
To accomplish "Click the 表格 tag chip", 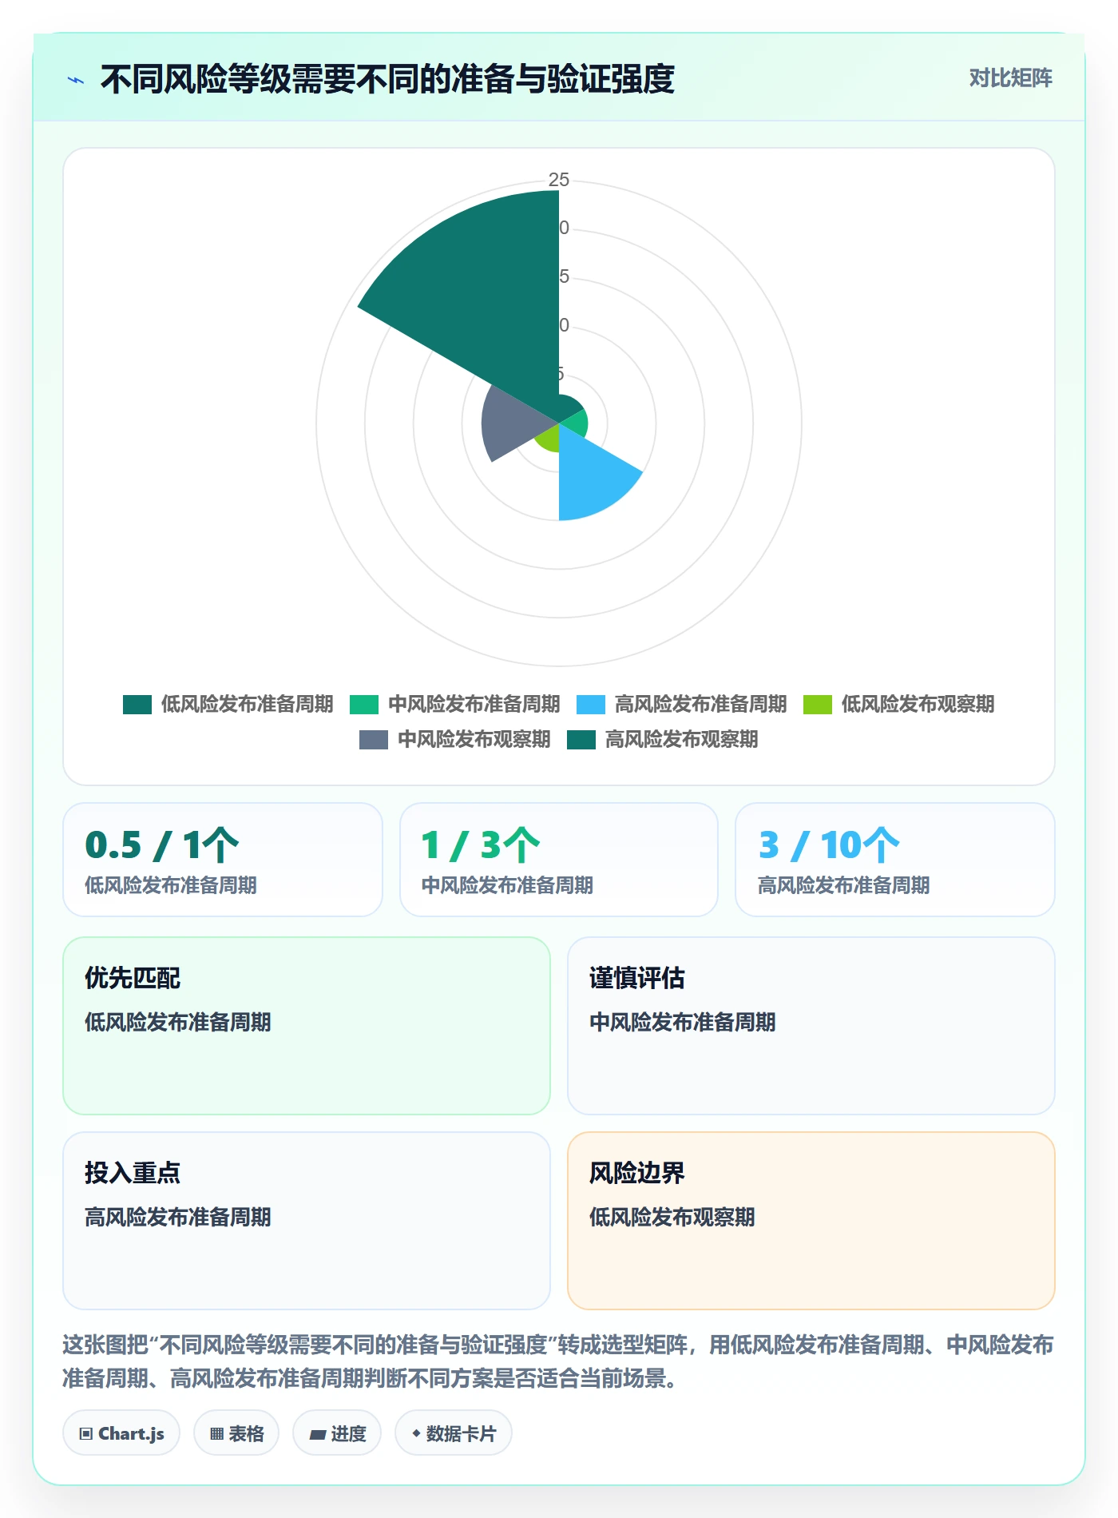I will (236, 1433).
